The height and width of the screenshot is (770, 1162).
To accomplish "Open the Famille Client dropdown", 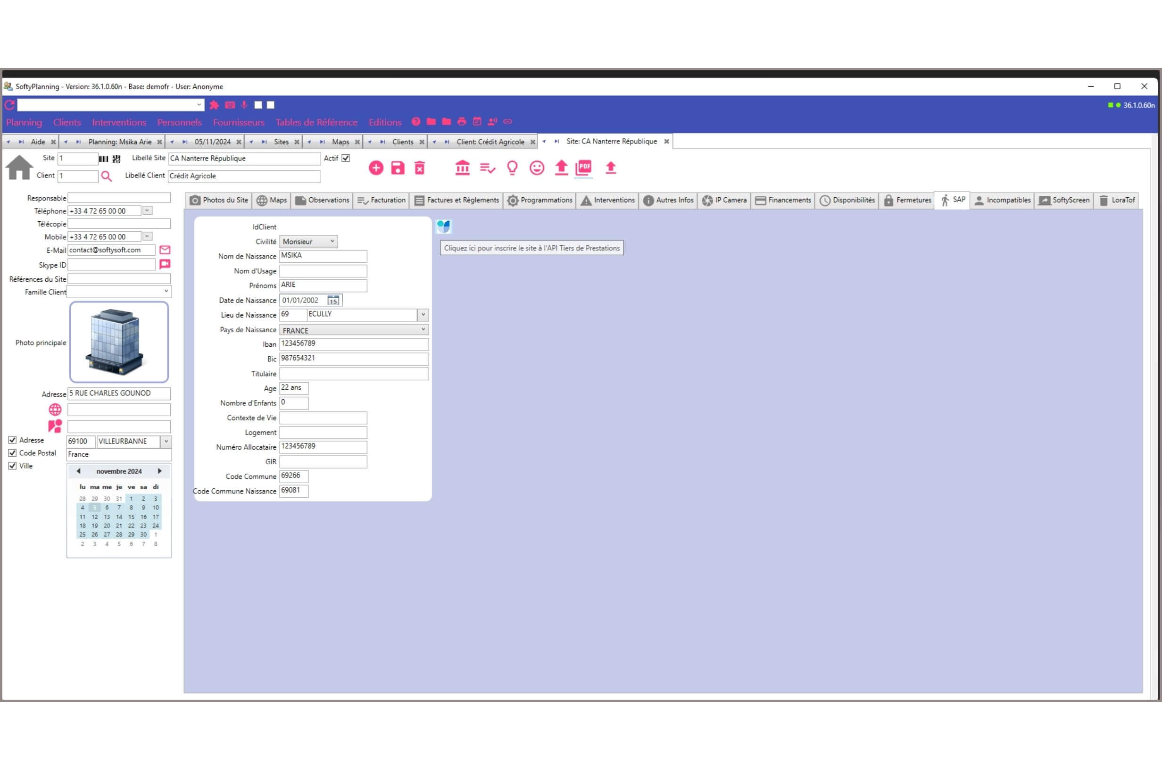I will 166,292.
